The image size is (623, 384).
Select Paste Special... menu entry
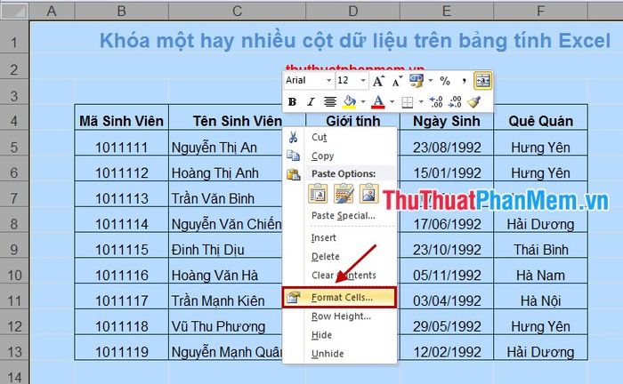pos(344,216)
